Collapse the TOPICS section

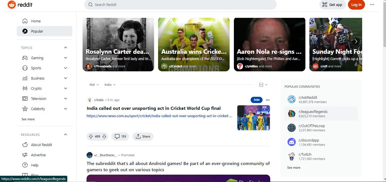[x=66, y=48]
